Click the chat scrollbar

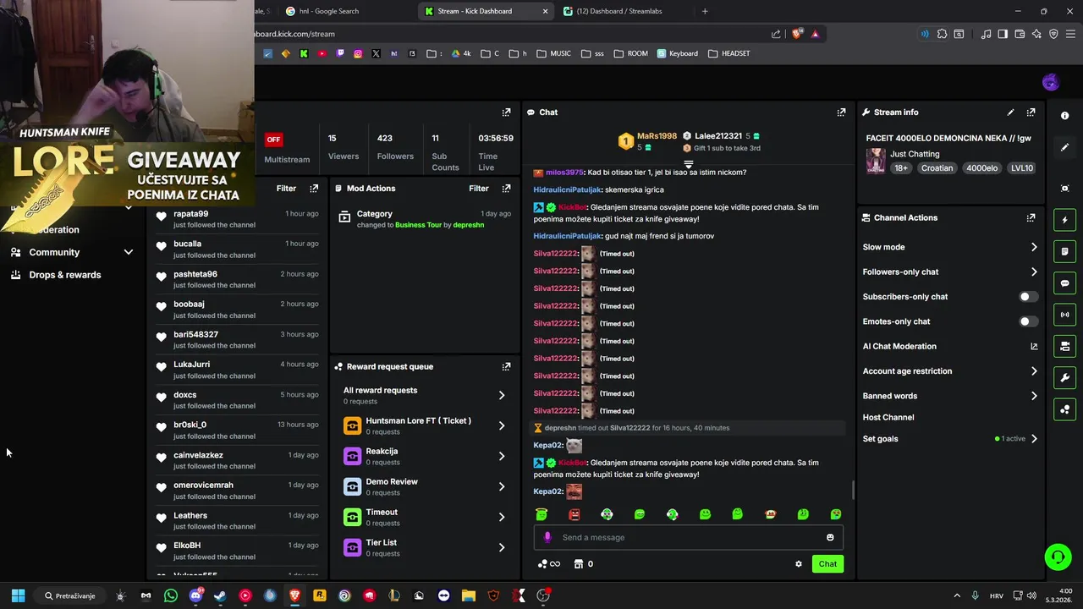(x=852, y=489)
